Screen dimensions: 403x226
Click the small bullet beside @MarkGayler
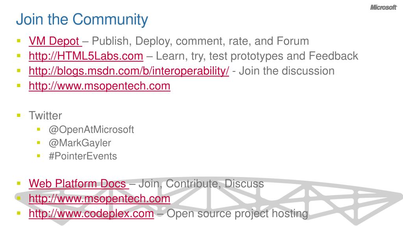pos(39,142)
